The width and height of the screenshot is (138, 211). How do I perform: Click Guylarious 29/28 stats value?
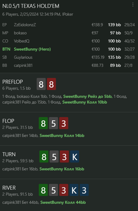129,57
